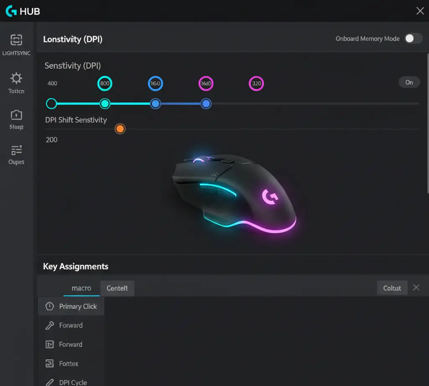Click the sliders icon in the sidebar
Viewport: 429px width, 386px height.
16,150
